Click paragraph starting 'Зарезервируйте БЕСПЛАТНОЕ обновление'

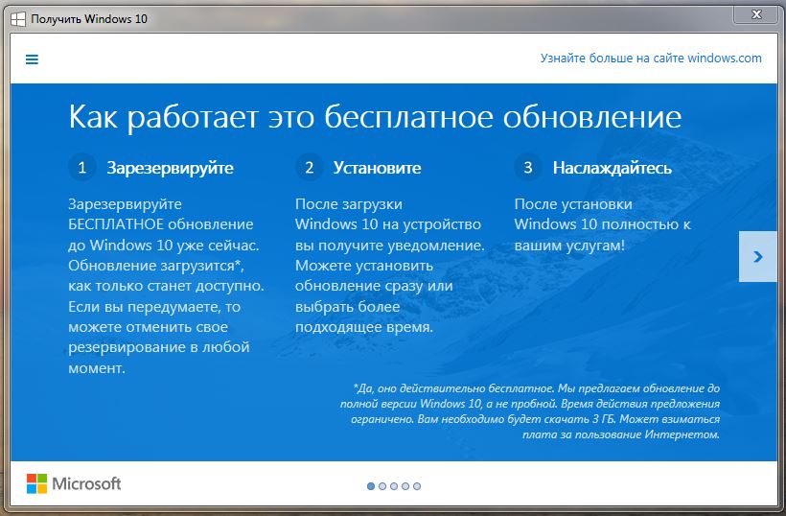pyautogui.click(x=166, y=286)
